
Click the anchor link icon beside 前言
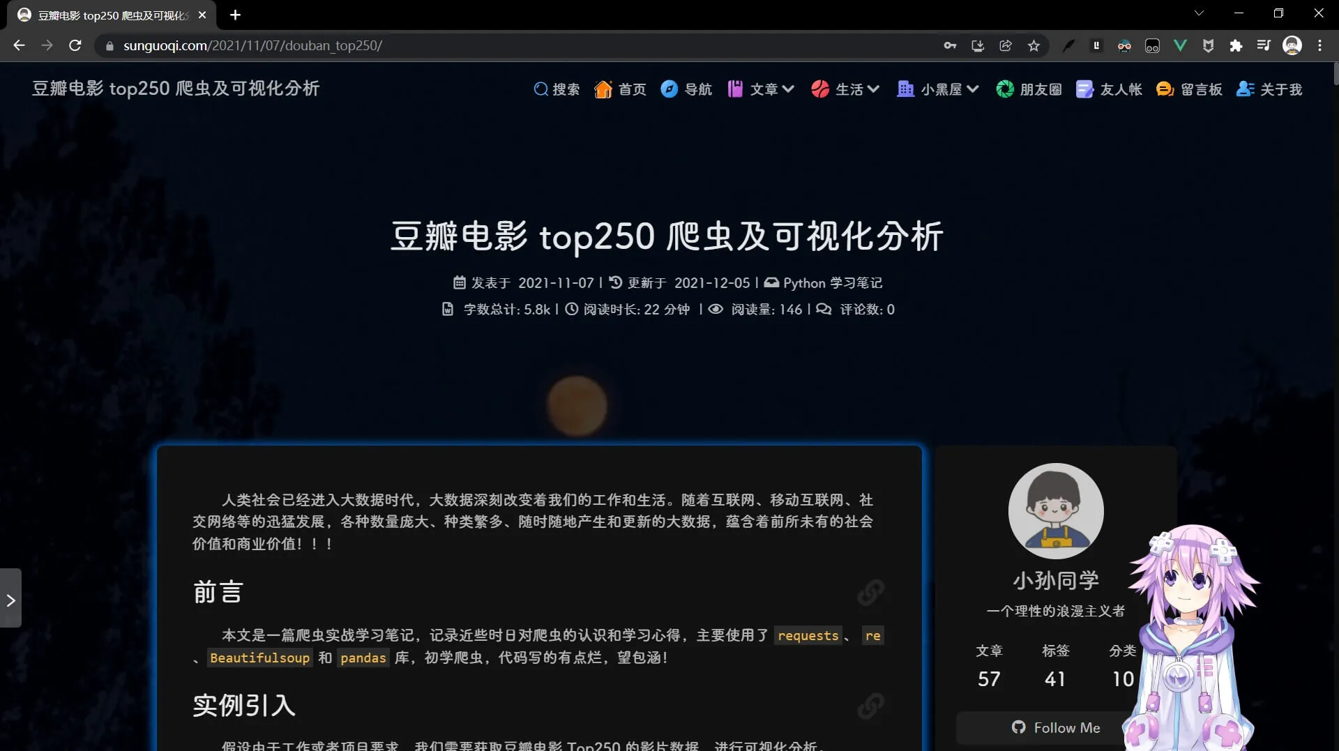870,593
